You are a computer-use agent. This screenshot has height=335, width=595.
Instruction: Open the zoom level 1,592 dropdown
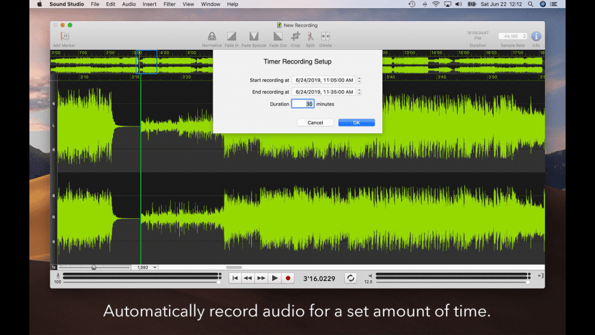pos(144,267)
